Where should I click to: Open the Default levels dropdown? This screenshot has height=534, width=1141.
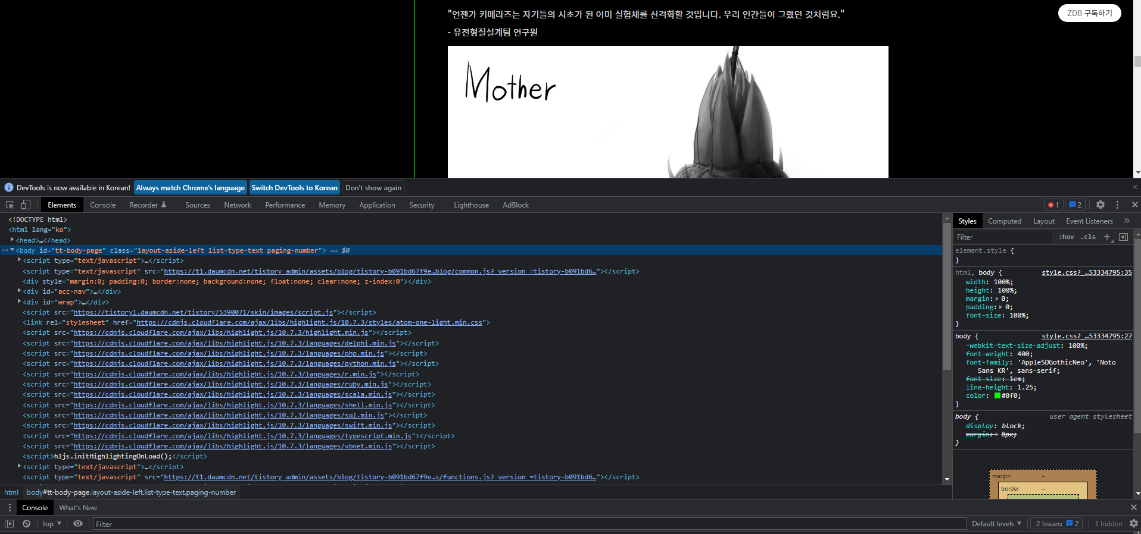(996, 523)
